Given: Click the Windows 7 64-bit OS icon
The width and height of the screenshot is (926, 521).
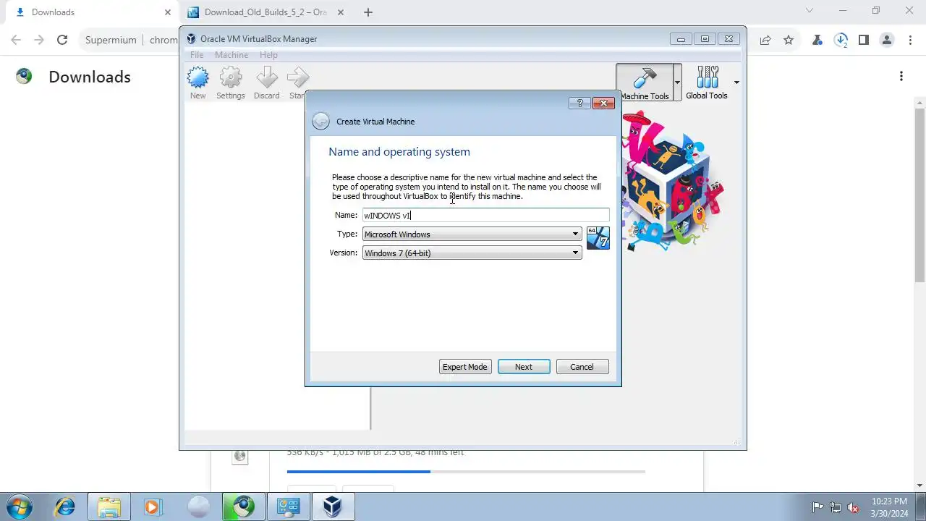Looking at the screenshot, I should coord(598,238).
